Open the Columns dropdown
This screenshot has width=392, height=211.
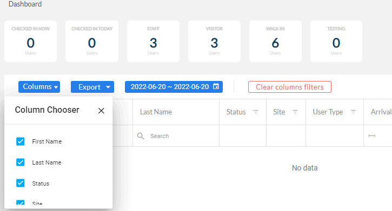click(x=39, y=87)
